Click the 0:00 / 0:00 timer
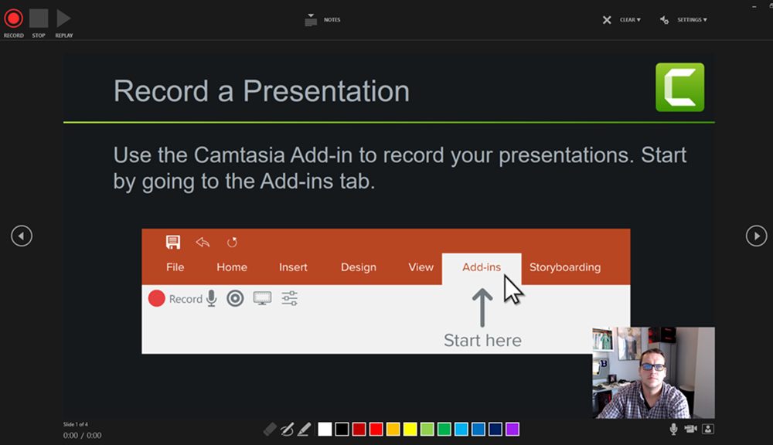The image size is (773, 445). tap(83, 436)
